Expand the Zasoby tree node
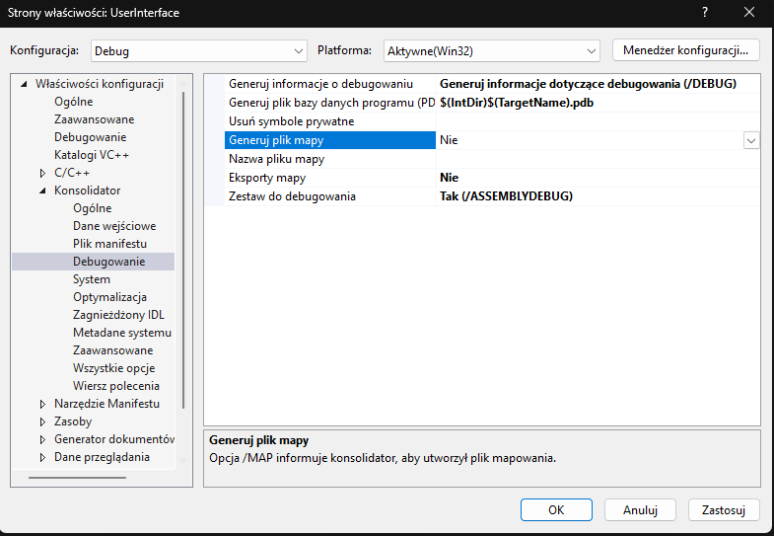Screen dimensions: 774x536 click(42, 421)
